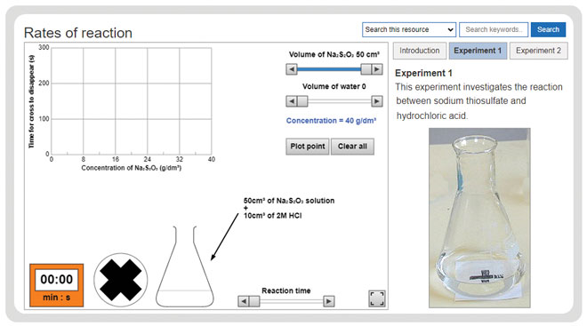Click the Na₂S₂O₃ volume slider handle
The height and width of the screenshot is (326, 587).
click(366, 69)
